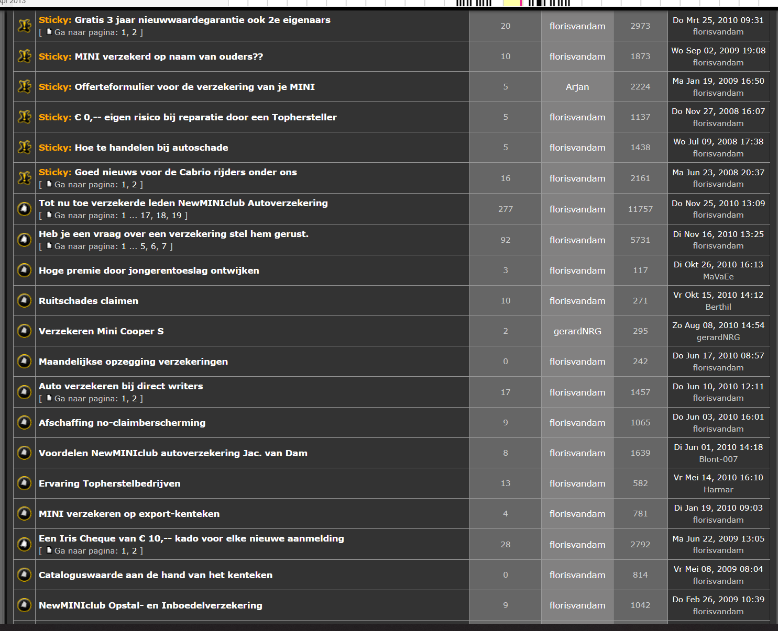Image resolution: width=778 pixels, height=631 pixels.
Task: Open topic 'Verzekeren Mini Cooper S'
Action: point(101,331)
